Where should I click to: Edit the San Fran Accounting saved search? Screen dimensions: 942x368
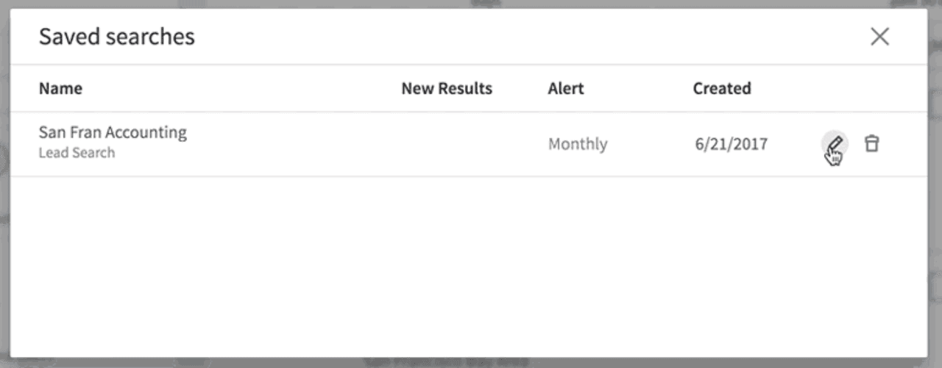point(834,143)
